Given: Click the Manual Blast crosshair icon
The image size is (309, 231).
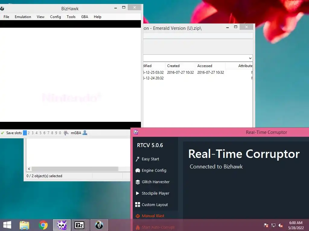Looking at the screenshot, I should click(x=138, y=216).
